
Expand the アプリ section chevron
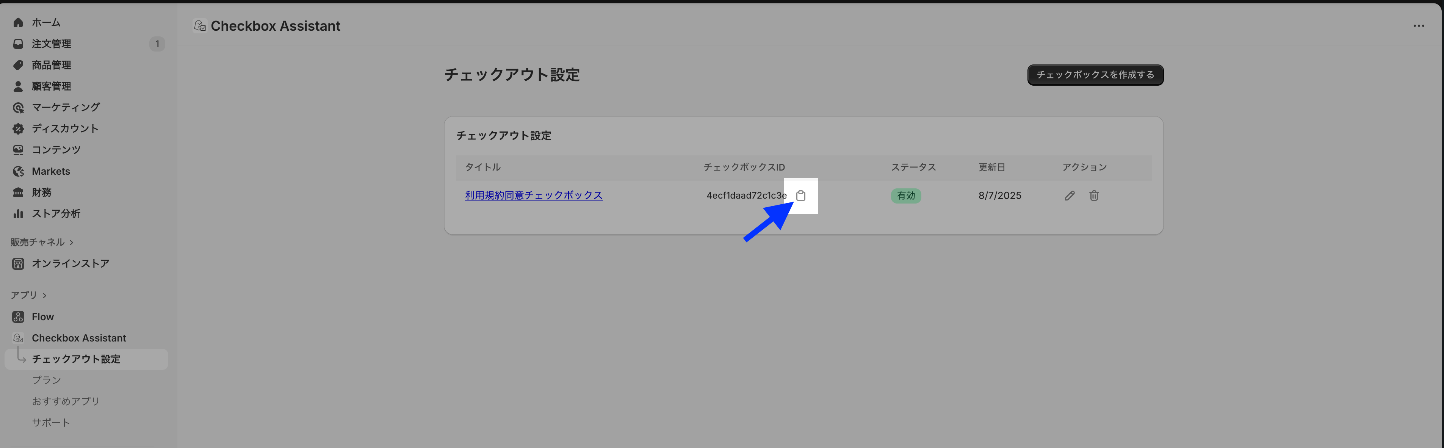44,296
